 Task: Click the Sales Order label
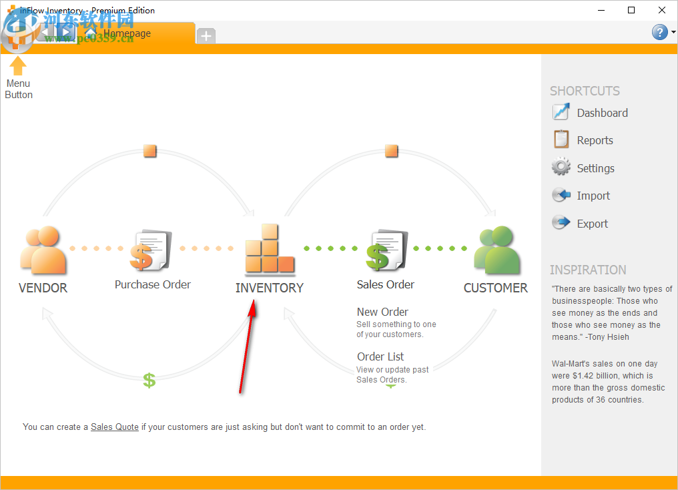(385, 284)
